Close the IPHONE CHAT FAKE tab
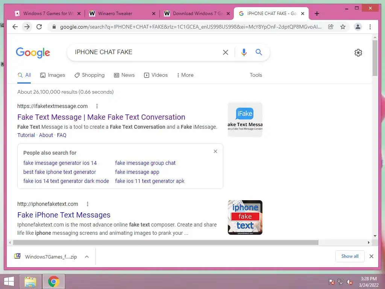This screenshot has height=289, width=385. coord(303,14)
